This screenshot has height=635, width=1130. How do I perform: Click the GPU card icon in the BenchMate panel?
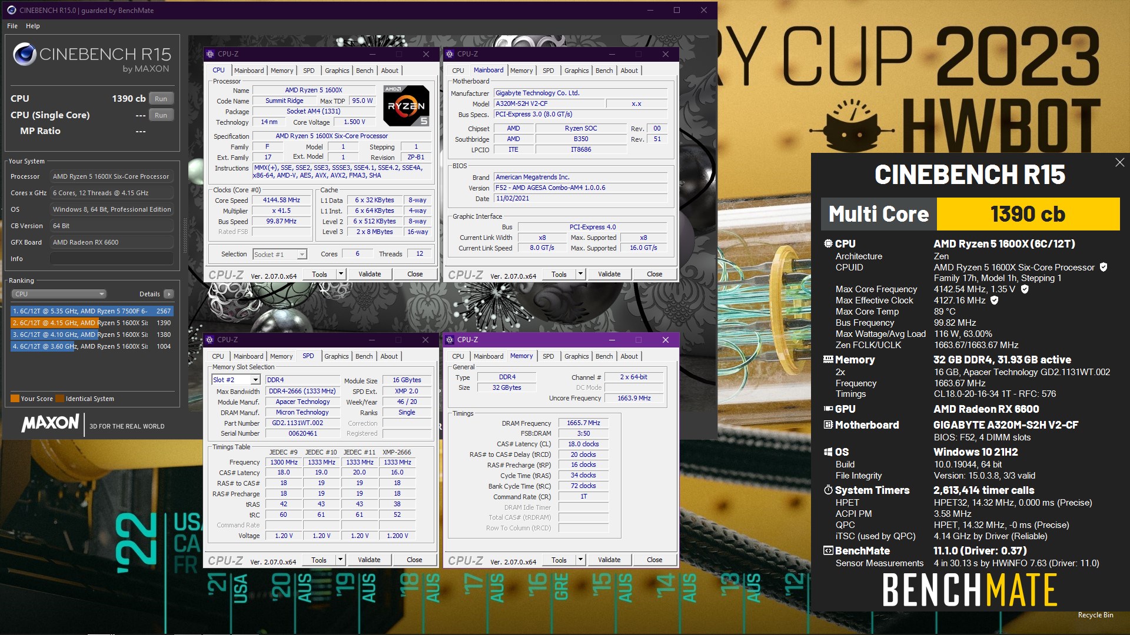coord(828,409)
